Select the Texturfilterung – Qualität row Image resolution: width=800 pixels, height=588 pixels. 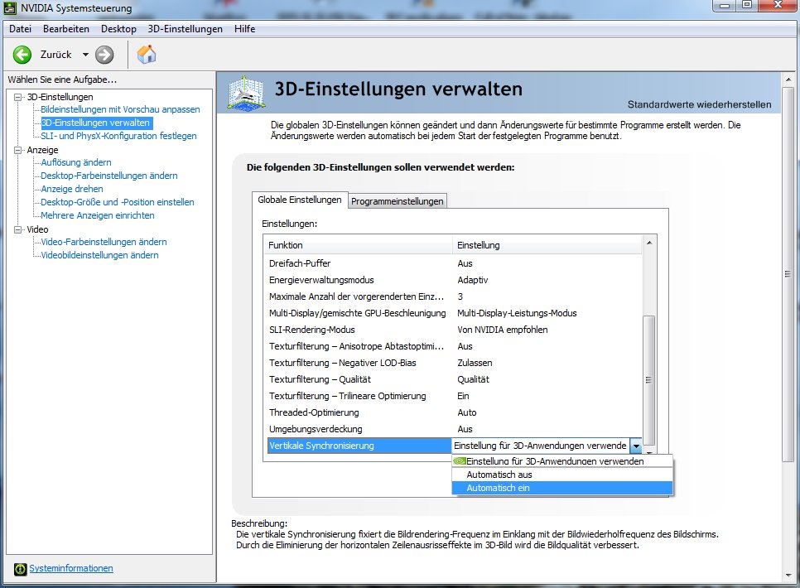453,379
